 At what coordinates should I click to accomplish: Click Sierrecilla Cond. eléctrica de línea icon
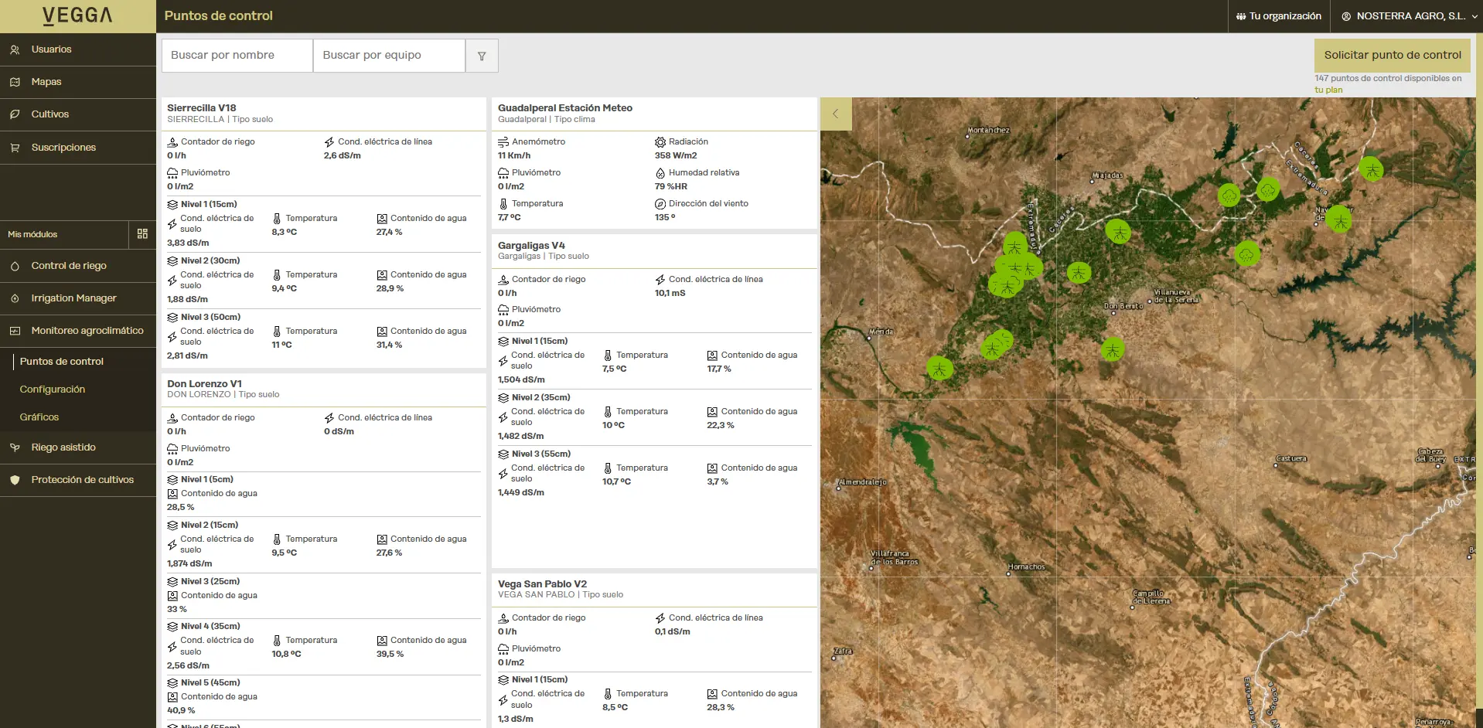click(329, 142)
